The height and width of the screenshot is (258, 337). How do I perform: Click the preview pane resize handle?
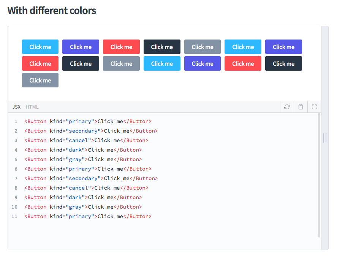(x=325, y=138)
